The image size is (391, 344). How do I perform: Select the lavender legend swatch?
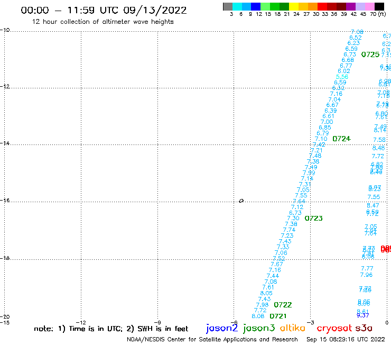360,6
